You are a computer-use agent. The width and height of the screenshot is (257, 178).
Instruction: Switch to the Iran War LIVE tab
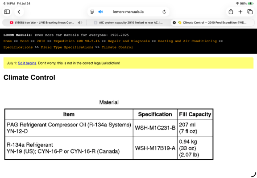(x=44, y=23)
